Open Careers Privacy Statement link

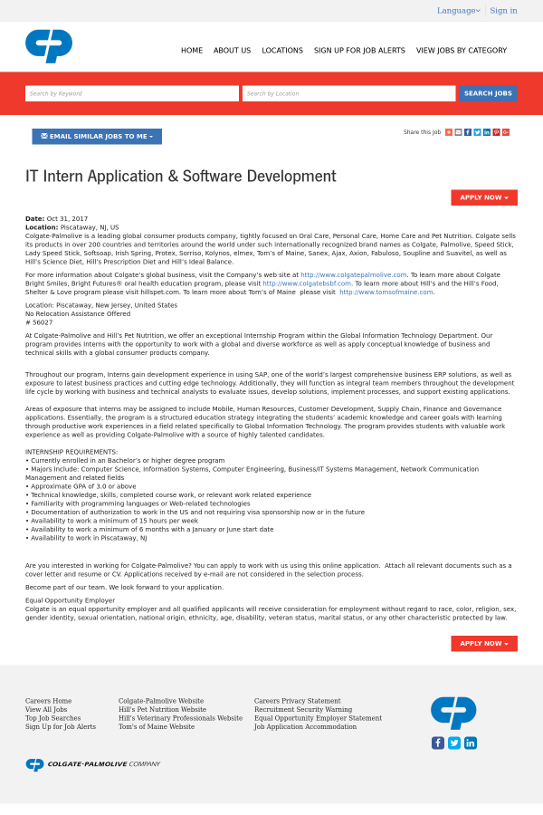coord(297,701)
